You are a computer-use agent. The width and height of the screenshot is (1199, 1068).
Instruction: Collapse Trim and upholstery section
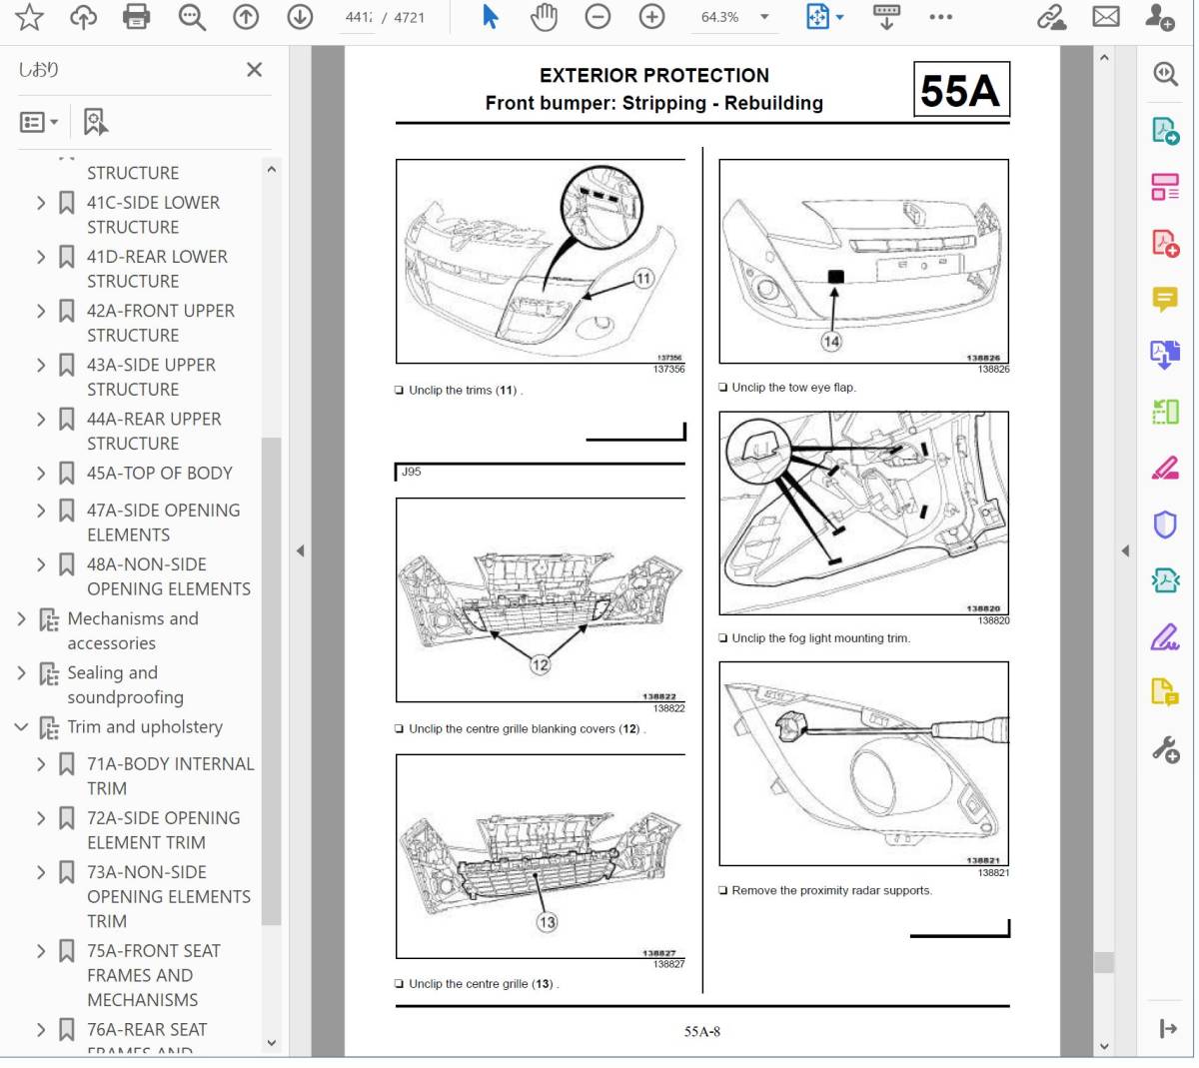point(21,727)
